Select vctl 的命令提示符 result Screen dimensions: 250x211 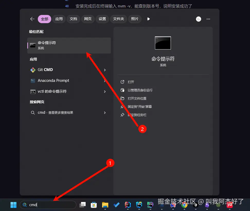pyautogui.click(x=69, y=92)
